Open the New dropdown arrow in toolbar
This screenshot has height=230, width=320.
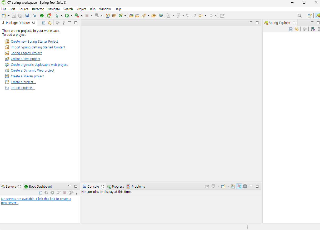9,16
